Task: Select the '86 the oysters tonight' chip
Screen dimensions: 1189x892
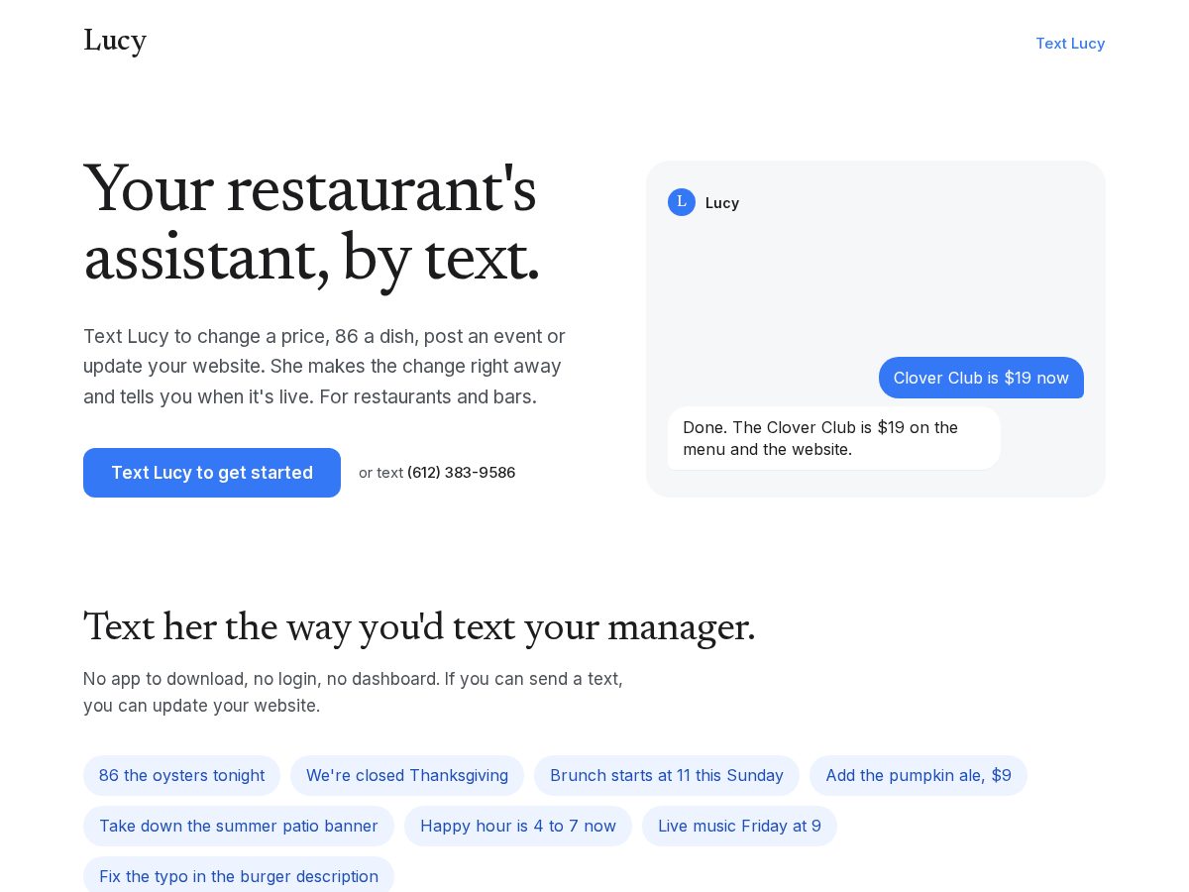Action: pos(181,775)
